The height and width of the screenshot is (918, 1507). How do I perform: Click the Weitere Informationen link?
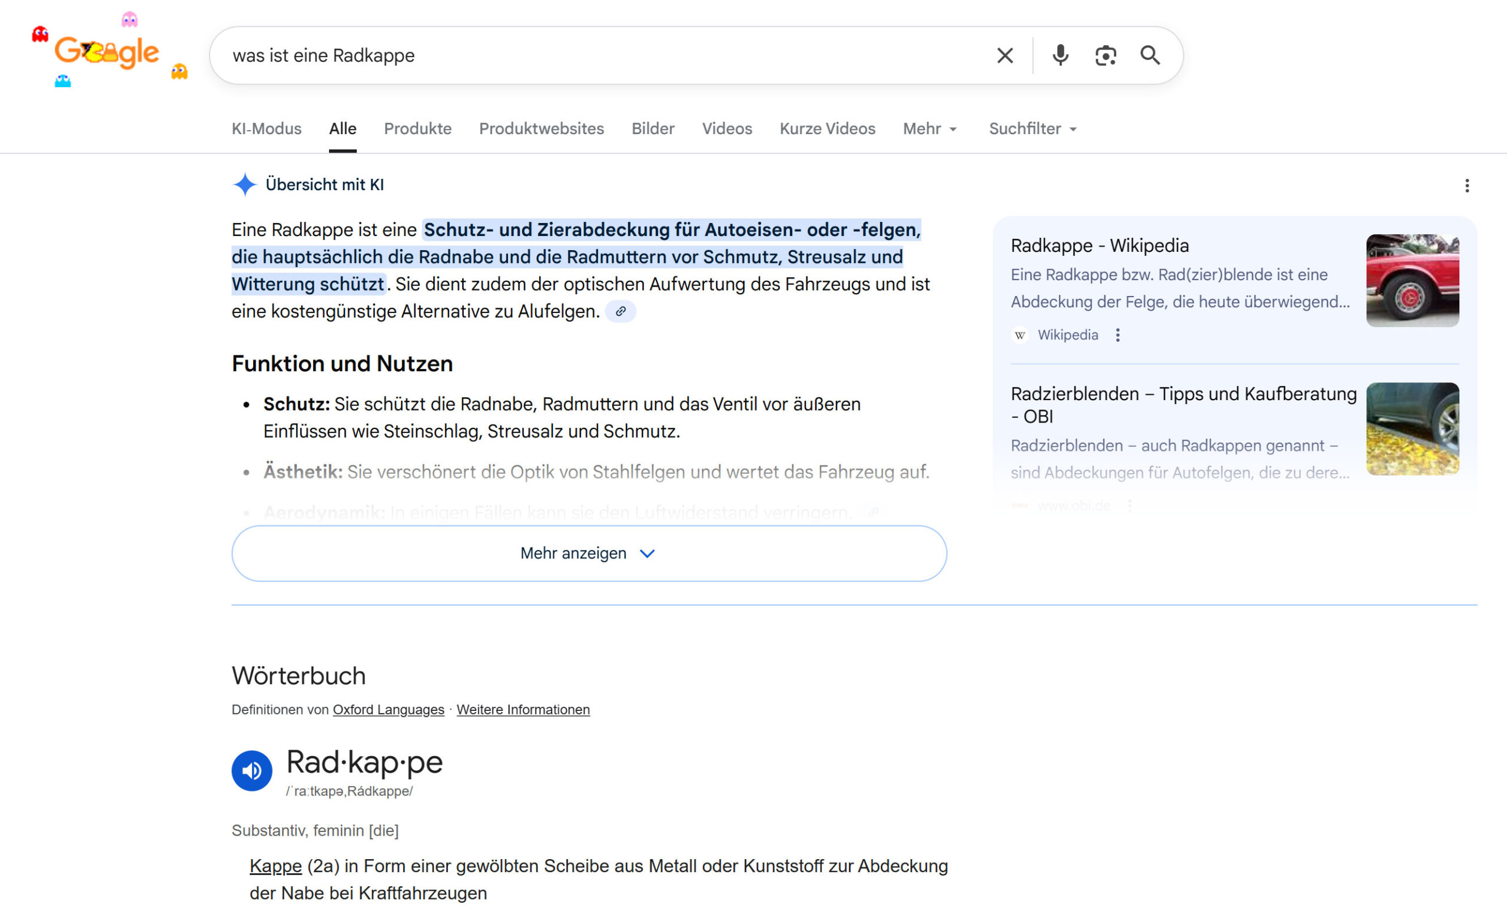(x=523, y=710)
